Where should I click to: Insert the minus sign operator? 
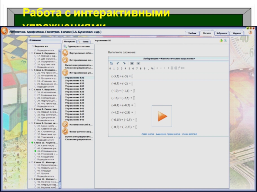(161, 68)
